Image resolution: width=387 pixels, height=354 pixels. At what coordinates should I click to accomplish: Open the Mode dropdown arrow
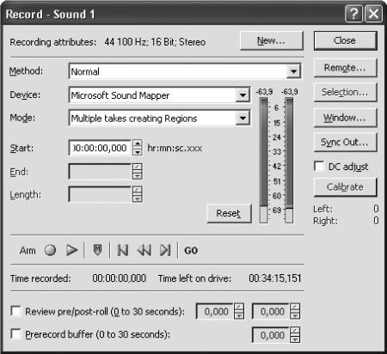243,118
